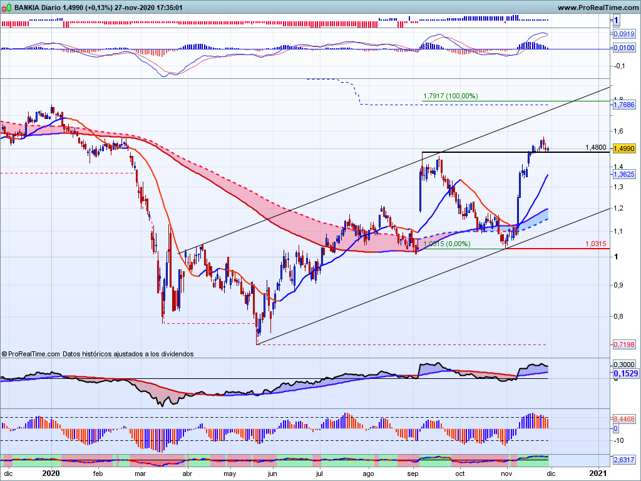Click the abr month label on time axis
641x481 pixels.
pos(187,474)
